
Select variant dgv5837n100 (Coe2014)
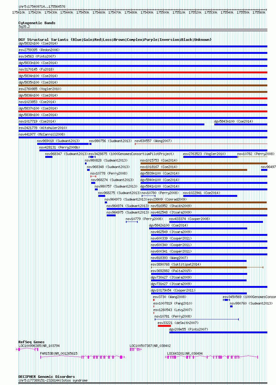[x=143, y=111]
